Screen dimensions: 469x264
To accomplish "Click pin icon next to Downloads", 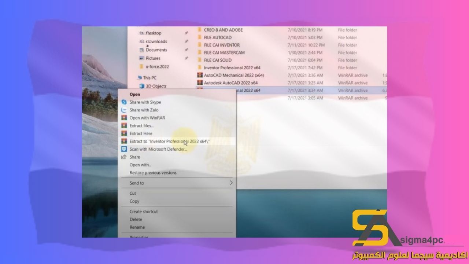I will click(x=186, y=41).
